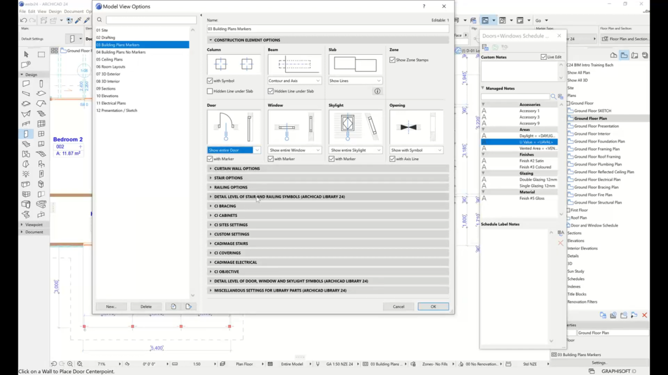The width and height of the screenshot is (668, 375).
Task: Select the Object chair tool in the toolbox
Action: click(41, 163)
